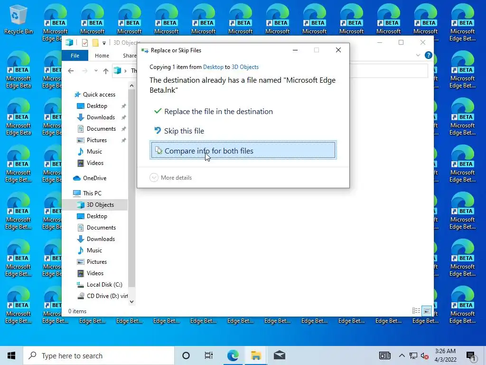Click navigation pane scroll up arrow
Image resolution: width=486 pixels, height=365 pixels.
132,86
